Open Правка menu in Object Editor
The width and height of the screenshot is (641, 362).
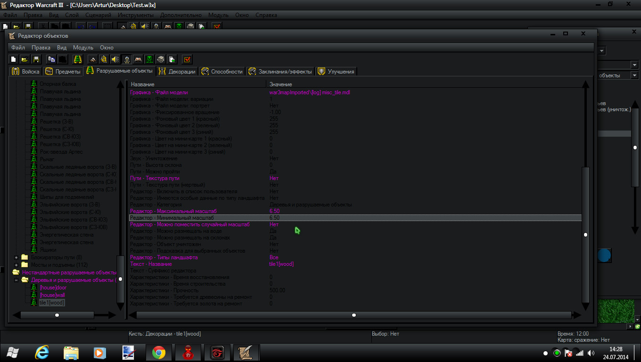(x=41, y=48)
